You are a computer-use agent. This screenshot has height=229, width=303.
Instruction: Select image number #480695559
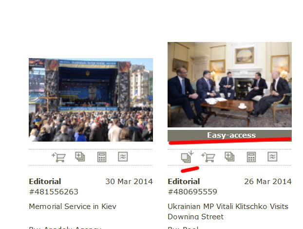(x=192, y=191)
